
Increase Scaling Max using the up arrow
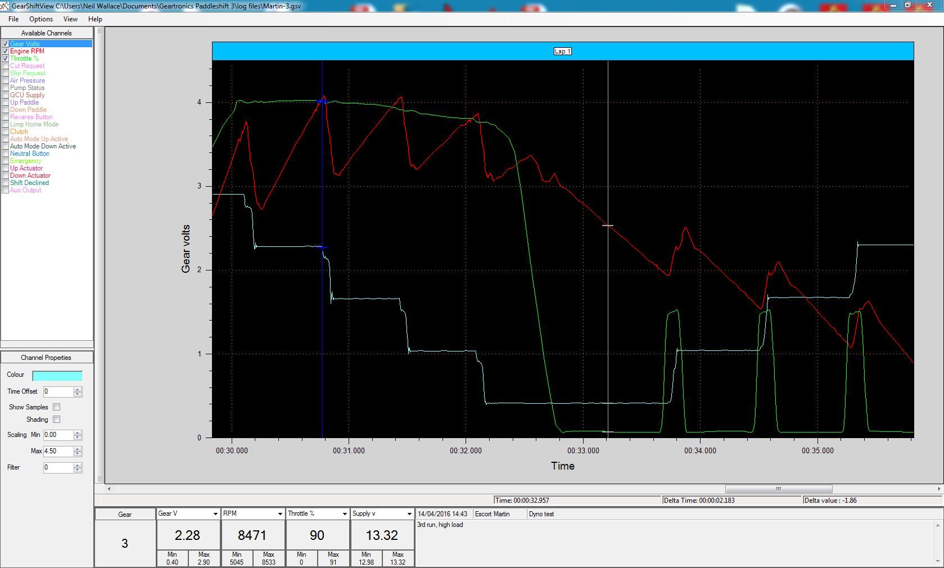click(78, 449)
